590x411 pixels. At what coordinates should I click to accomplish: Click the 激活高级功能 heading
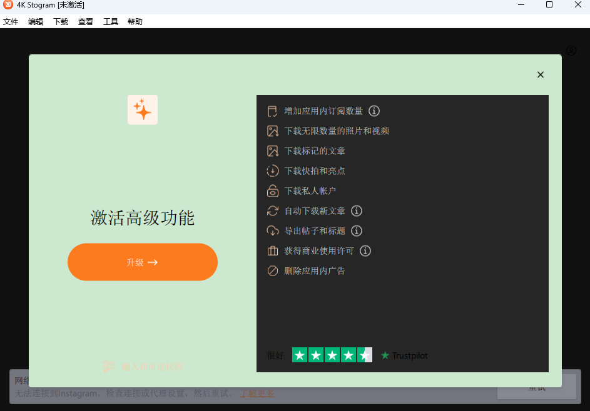coord(143,218)
